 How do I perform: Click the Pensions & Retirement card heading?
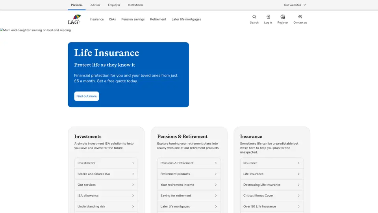pyautogui.click(x=182, y=136)
